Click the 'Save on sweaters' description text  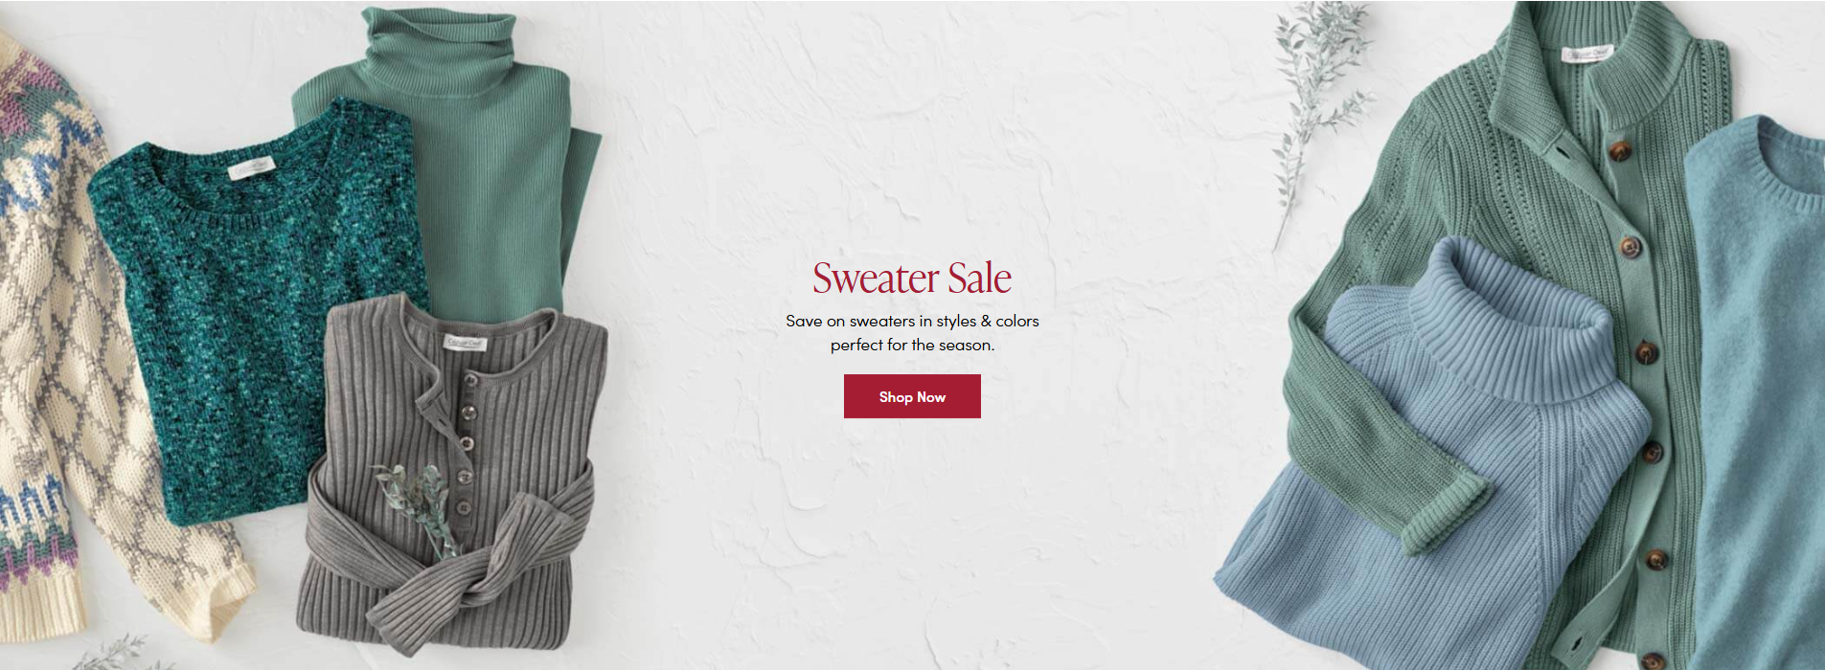pyautogui.click(x=912, y=332)
